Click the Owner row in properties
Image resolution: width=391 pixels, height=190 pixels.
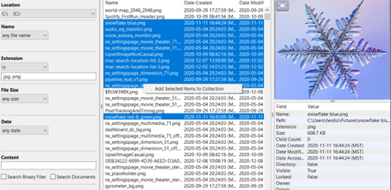coord(332,183)
